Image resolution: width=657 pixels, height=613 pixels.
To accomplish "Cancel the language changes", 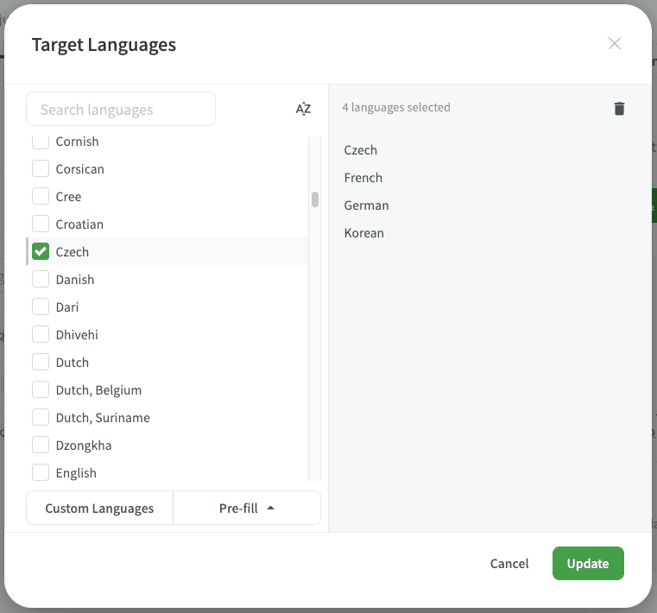I will (x=509, y=564).
